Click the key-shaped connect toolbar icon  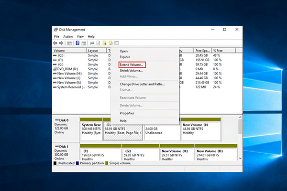pyautogui.click(x=92, y=43)
